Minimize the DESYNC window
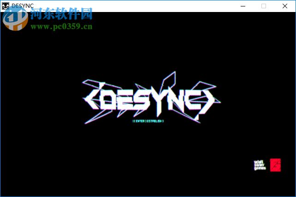This screenshot has width=296, height=197. 243,6
